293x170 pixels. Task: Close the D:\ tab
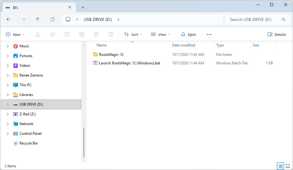pos(70,7)
